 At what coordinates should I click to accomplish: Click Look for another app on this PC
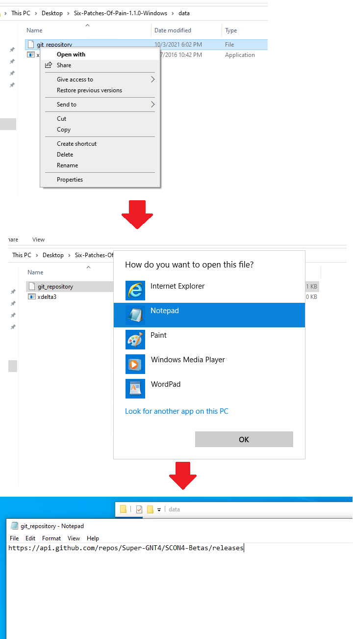(176, 411)
